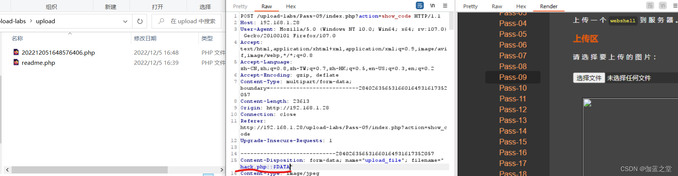The image size is (678, 176).
Task: Open the Pass-06 level link
Action: point(513,45)
